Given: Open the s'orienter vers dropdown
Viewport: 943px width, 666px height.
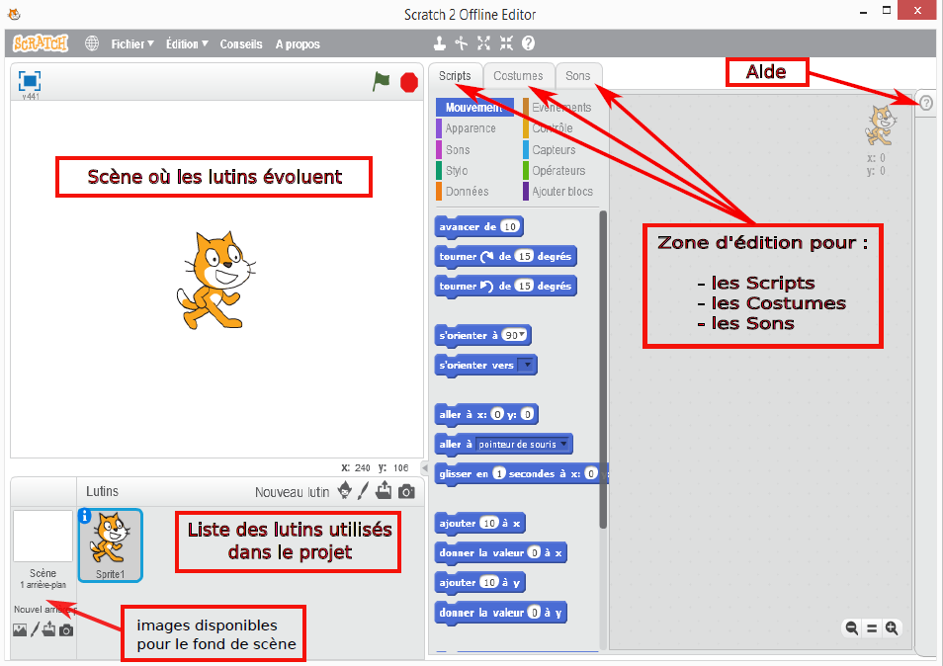Looking at the screenshot, I should (x=526, y=365).
